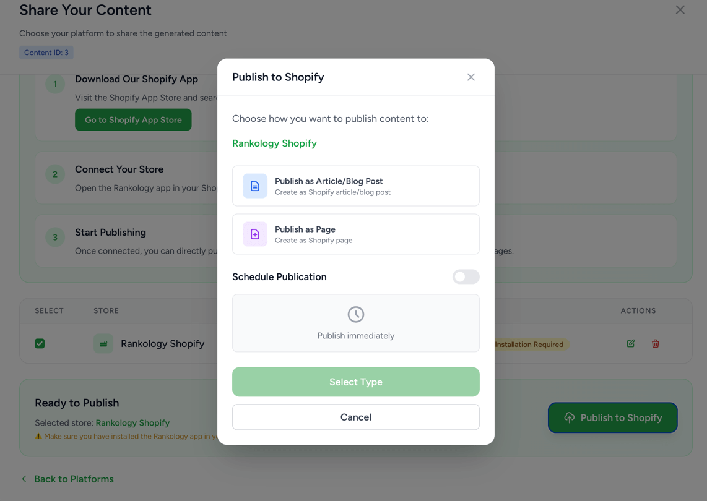Screen dimensions: 707x501
Task: Click Go to Shopify App Store
Action: [x=133, y=120]
